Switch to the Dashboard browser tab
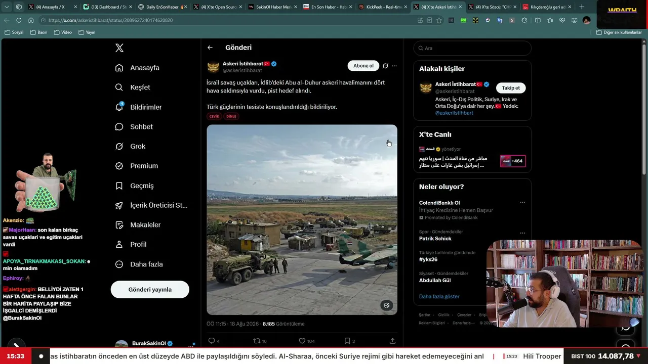The height and width of the screenshot is (364, 648). [108, 7]
